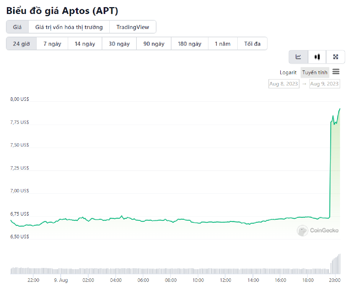Select the Giá tab
Screen dimensions: 350x289
(x=17, y=27)
